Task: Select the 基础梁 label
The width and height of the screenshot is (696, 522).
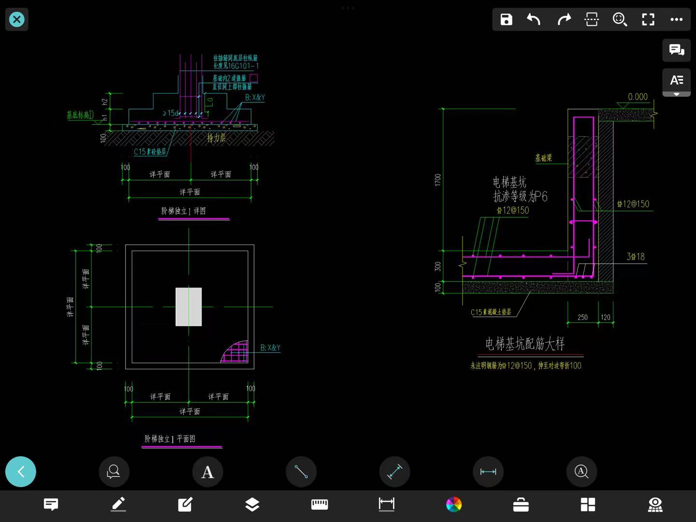Action: [x=543, y=158]
